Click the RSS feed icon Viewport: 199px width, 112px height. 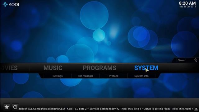196,109
